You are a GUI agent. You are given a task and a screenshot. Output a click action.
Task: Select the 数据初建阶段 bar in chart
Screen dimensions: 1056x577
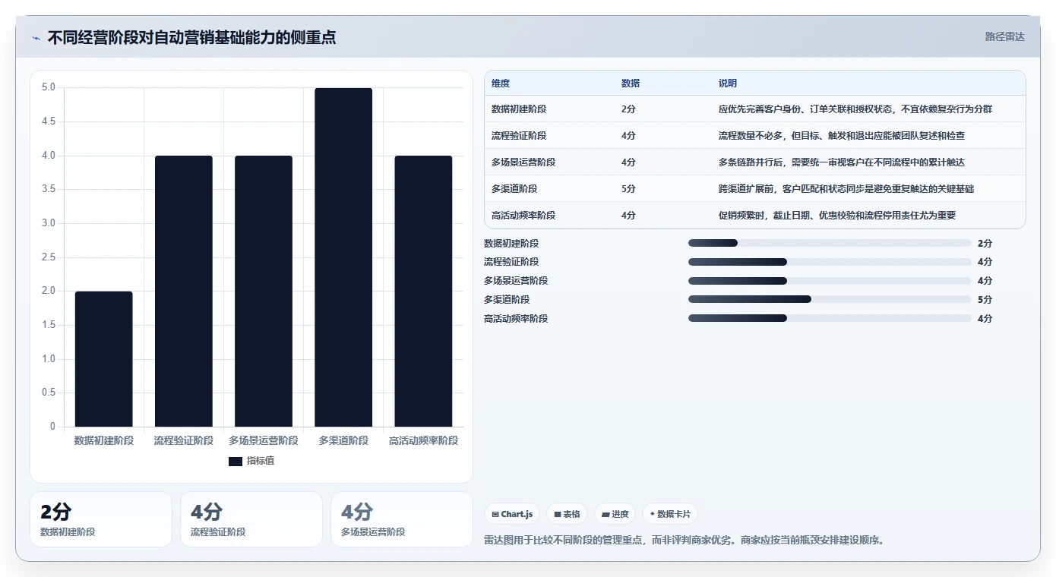tap(104, 359)
